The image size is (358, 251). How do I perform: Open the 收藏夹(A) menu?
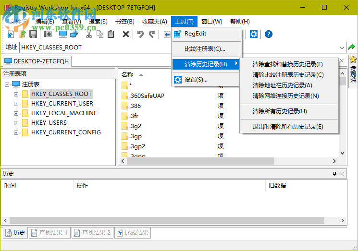(x=155, y=22)
